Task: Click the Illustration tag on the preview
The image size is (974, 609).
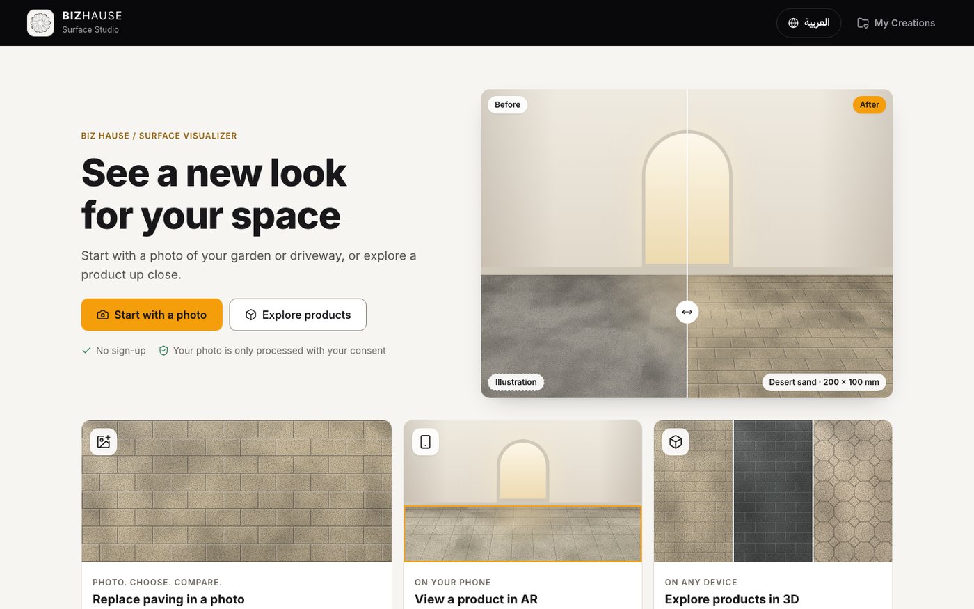Action: pos(516,382)
